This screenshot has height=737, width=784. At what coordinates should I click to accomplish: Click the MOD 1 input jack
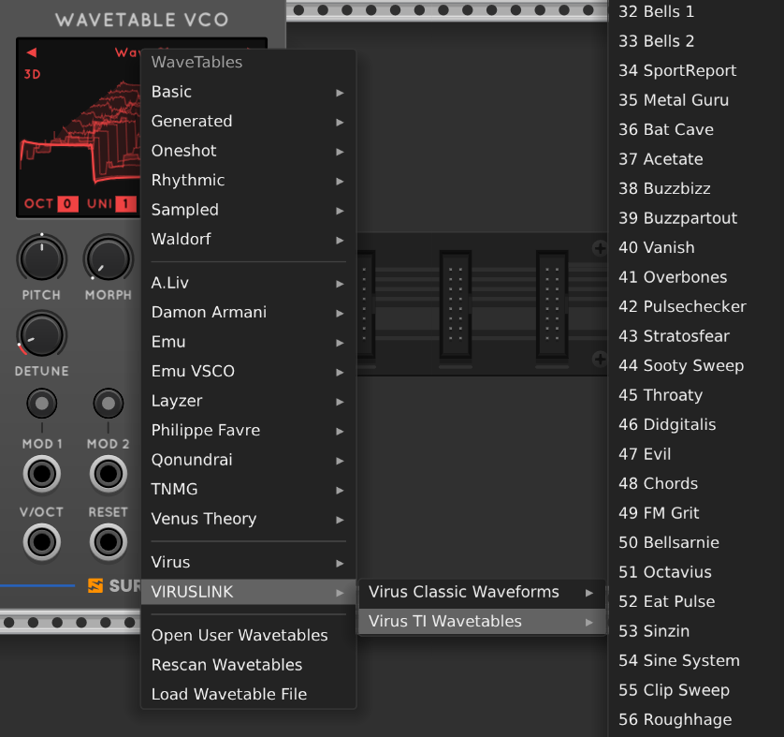[42, 475]
